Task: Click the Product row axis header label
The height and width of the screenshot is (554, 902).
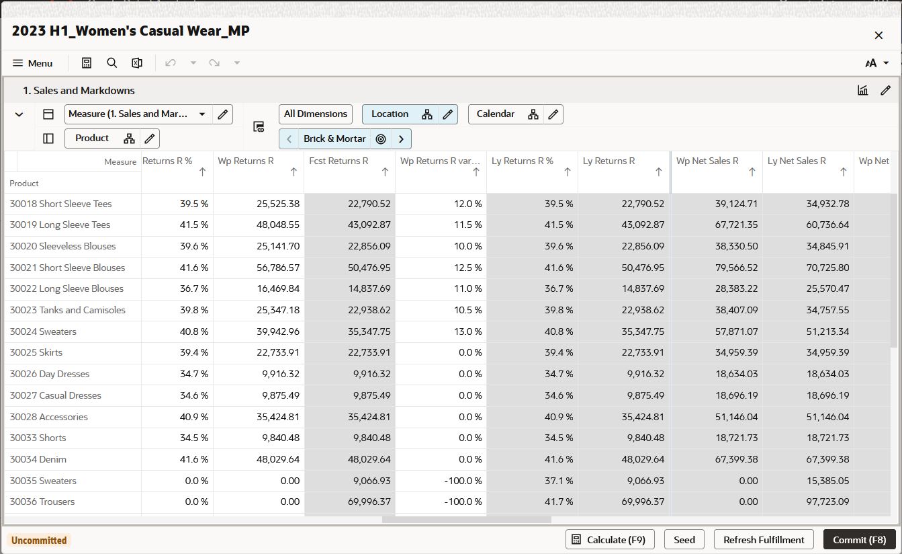Action: coord(24,184)
